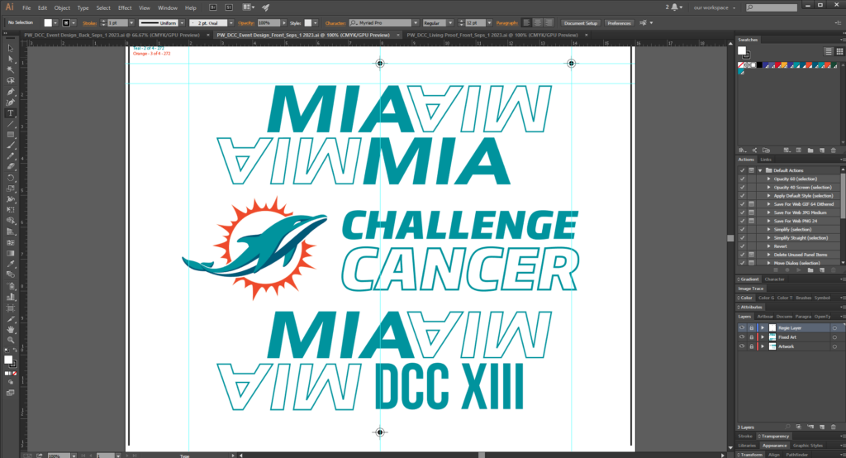This screenshot has height=458, width=846.
Task: Toggle visibility of Regie Layer
Action: pyautogui.click(x=742, y=328)
